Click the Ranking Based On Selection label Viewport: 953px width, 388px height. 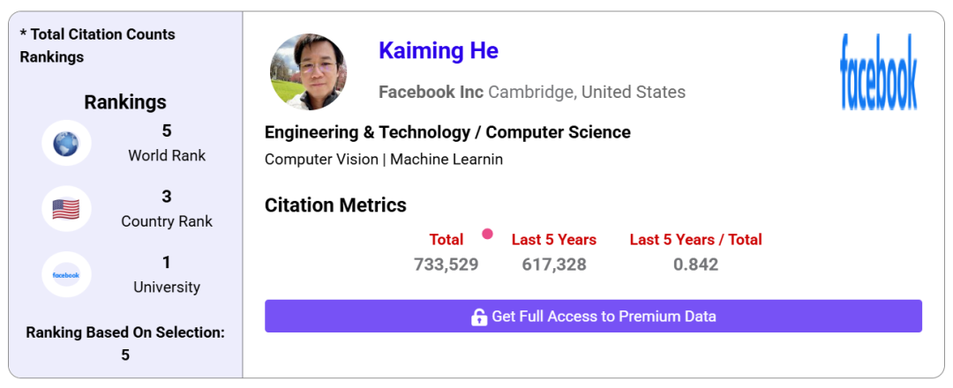coord(125,332)
